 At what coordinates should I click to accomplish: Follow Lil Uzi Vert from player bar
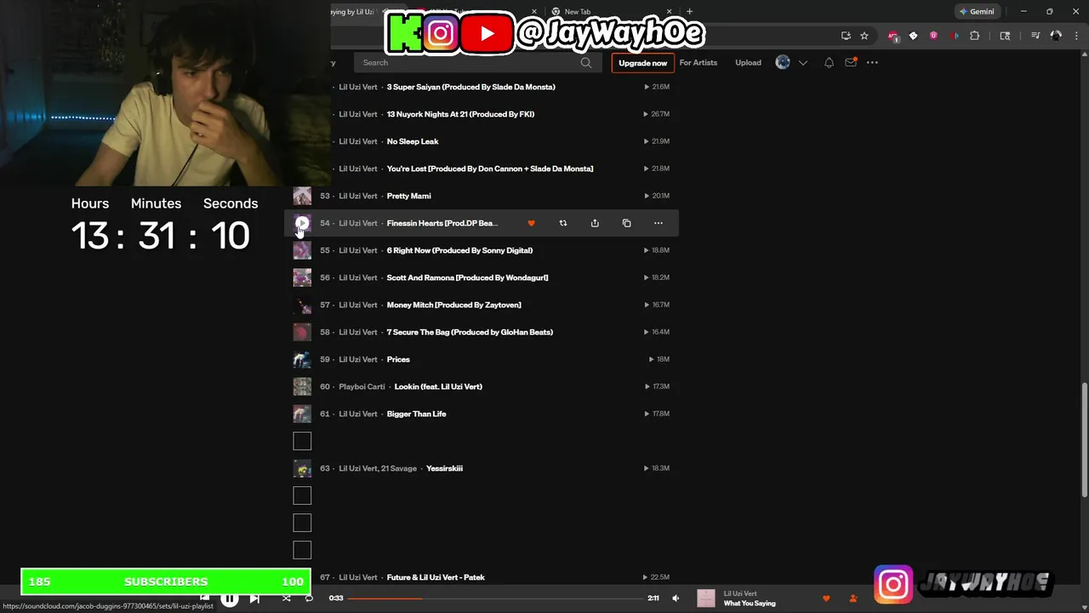[x=853, y=599]
